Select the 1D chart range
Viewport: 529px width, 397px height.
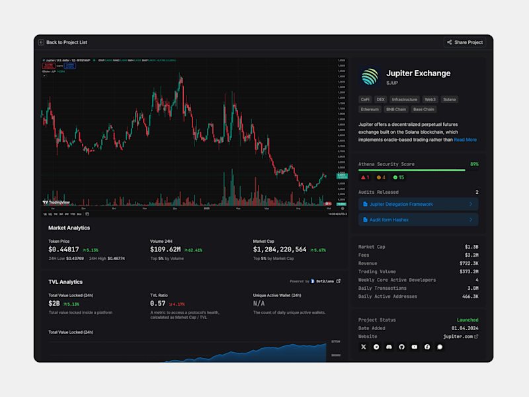click(x=45, y=214)
